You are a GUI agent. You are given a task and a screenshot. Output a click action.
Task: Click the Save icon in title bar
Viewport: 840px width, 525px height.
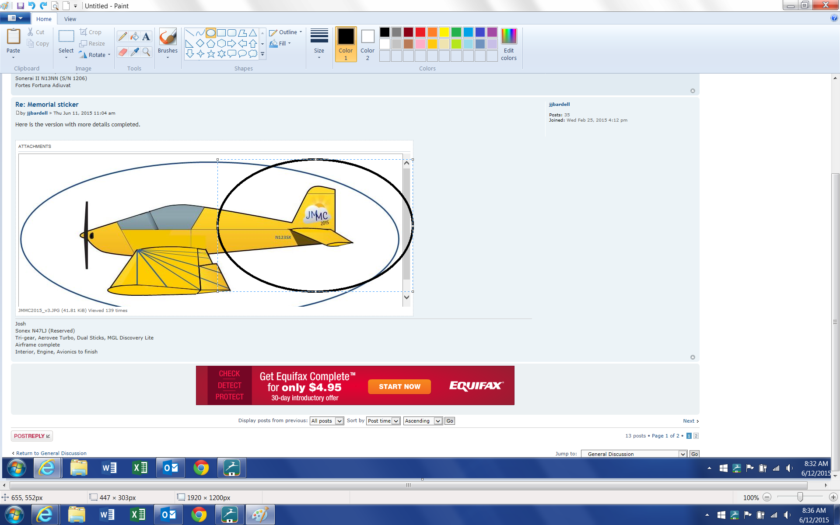(20, 6)
